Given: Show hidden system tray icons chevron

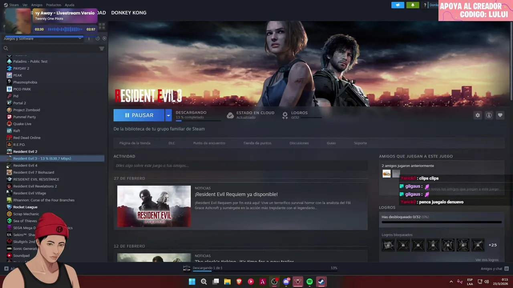Looking at the screenshot, I should point(451,282).
